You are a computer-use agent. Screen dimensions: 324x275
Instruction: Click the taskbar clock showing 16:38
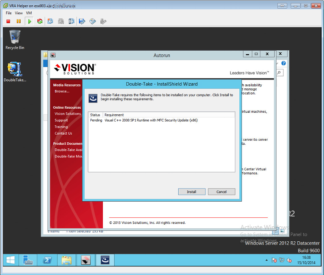(x=306, y=260)
